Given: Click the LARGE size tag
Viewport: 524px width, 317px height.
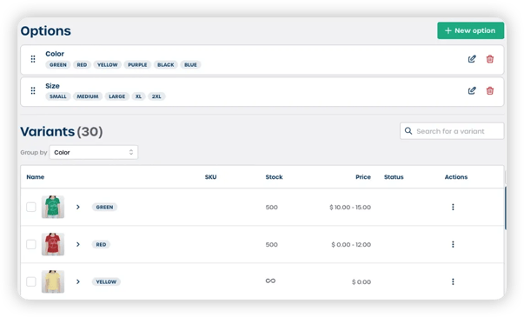Looking at the screenshot, I should coord(117,96).
